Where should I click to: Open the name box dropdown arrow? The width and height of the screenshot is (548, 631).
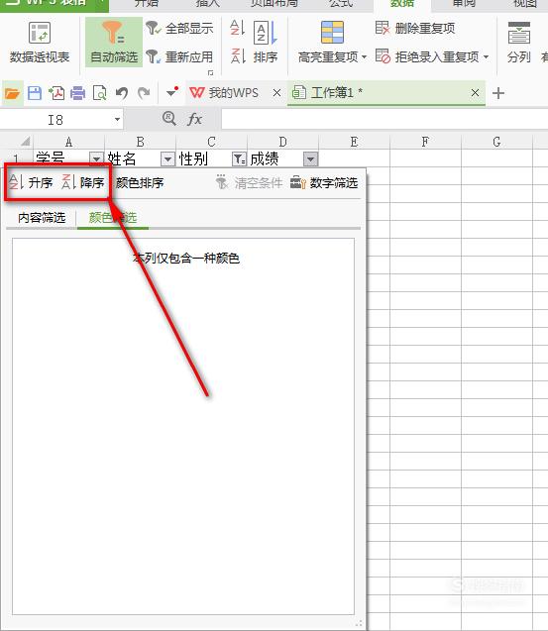[117, 120]
